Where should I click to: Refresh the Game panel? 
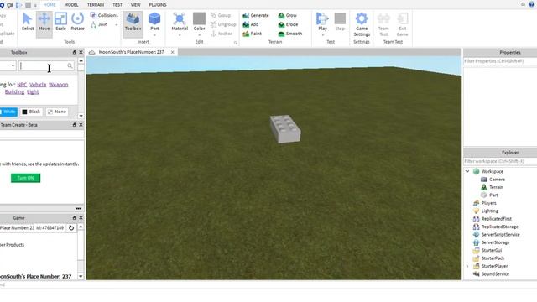point(71,227)
